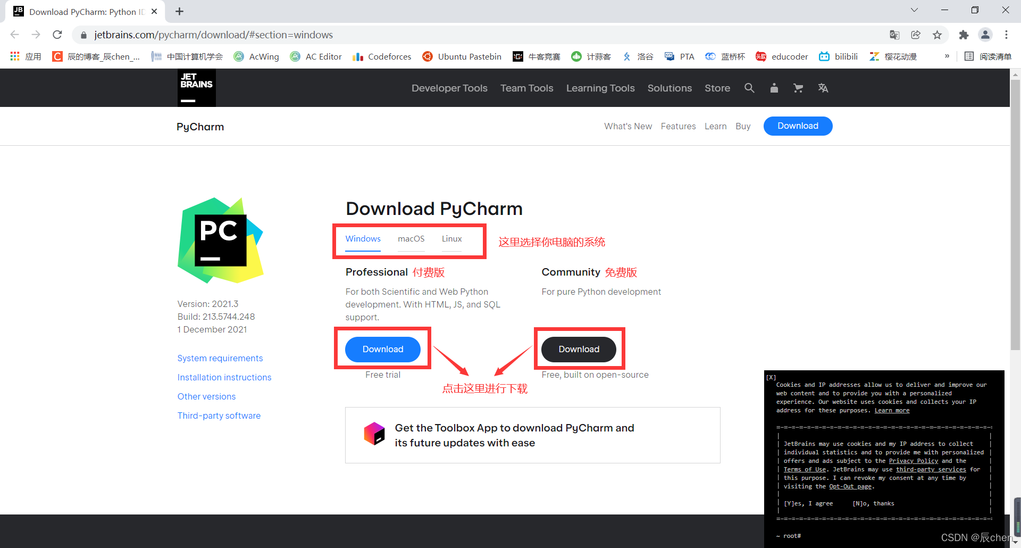Open the System requirements link

coord(220,358)
